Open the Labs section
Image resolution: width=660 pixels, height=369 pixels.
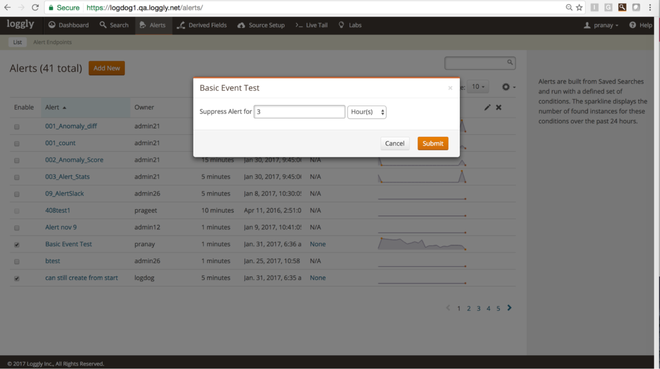pos(350,25)
